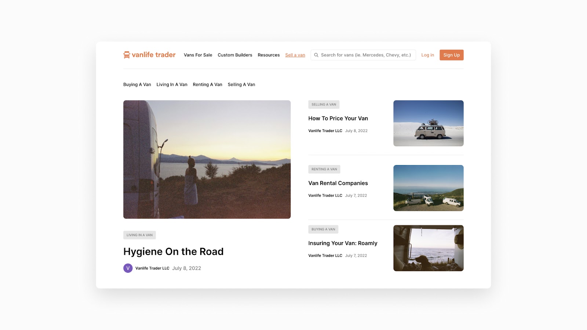Click Vanlife Trader LLC author under Hygiene article
This screenshot has width=587, height=330.
pos(152,268)
